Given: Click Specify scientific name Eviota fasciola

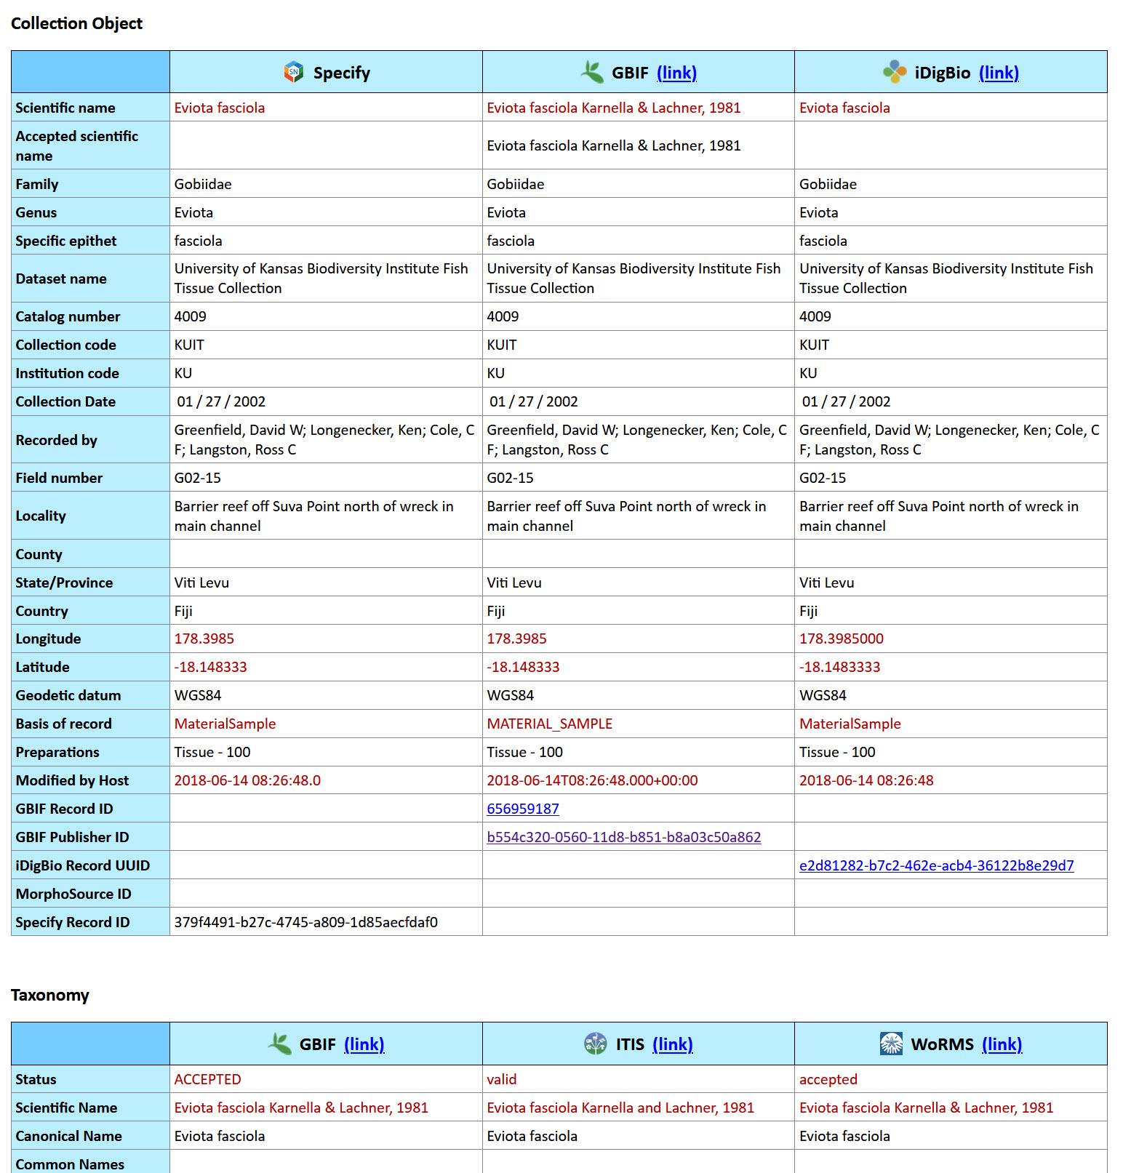Looking at the screenshot, I should pos(220,108).
